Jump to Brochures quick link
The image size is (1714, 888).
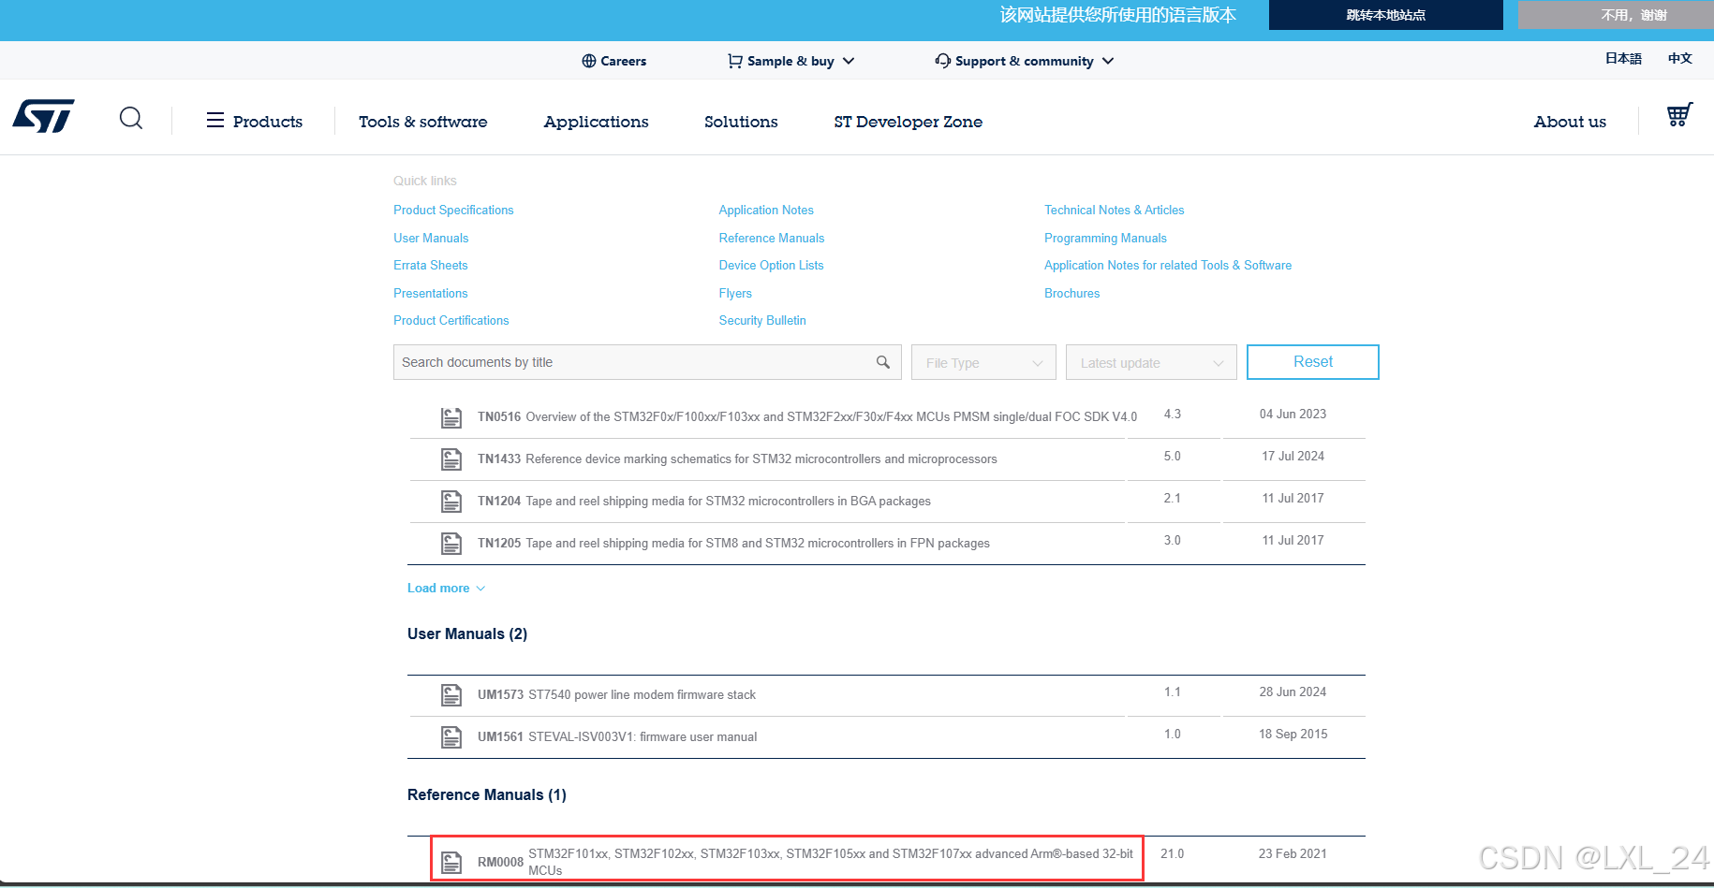1072,294
